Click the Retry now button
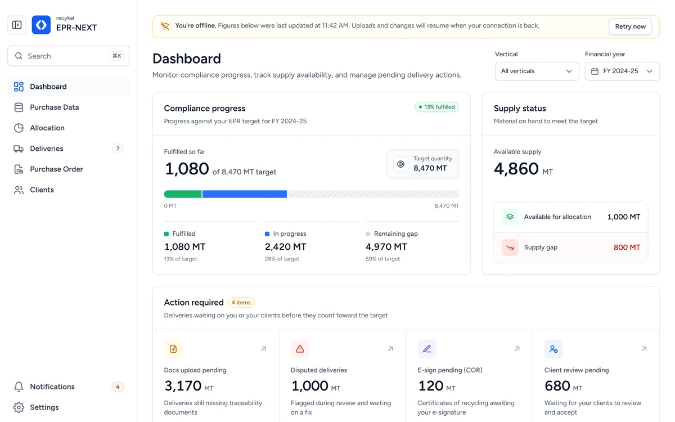The width and height of the screenshot is (675, 422). pos(630,26)
